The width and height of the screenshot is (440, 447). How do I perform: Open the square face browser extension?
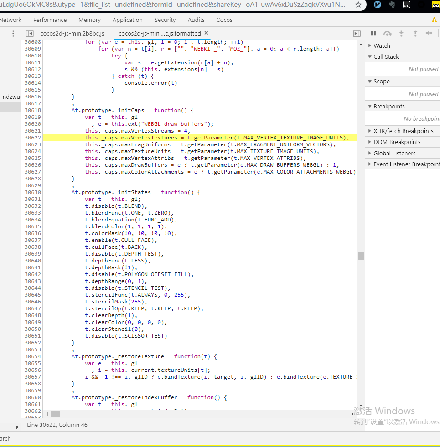coord(407,5)
